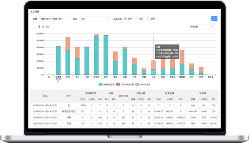Select the 按日 summary radio option
Image resolution: width=249 pixels, height=143 pixels.
tap(137, 19)
